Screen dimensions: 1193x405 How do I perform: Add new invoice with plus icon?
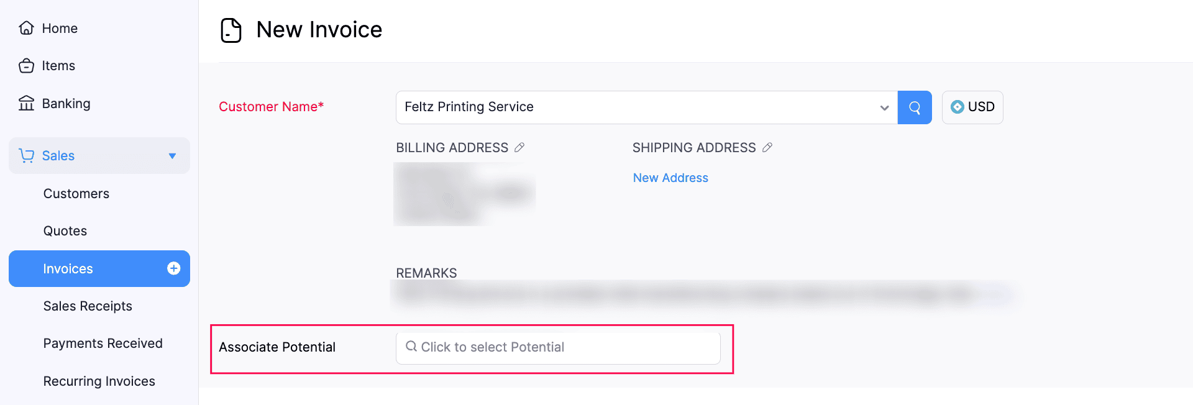pyautogui.click(x=174, y=268)
